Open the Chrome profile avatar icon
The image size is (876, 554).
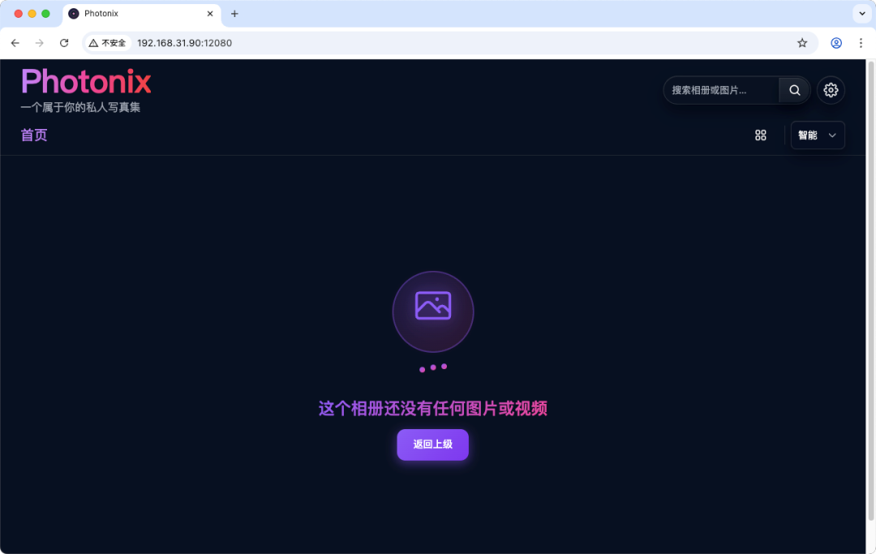click(x=836, y=43)
